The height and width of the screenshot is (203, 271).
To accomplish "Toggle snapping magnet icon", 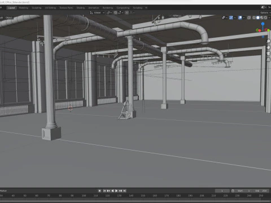I will (x=115, y=12).
